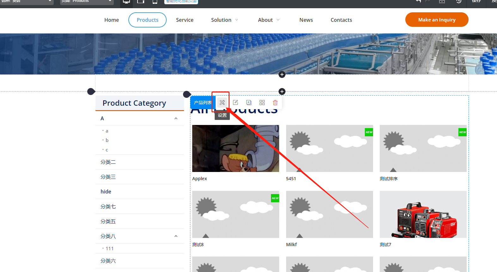
Task: Click the Make an Inquiry button
Action: click(x=437, y=20)
